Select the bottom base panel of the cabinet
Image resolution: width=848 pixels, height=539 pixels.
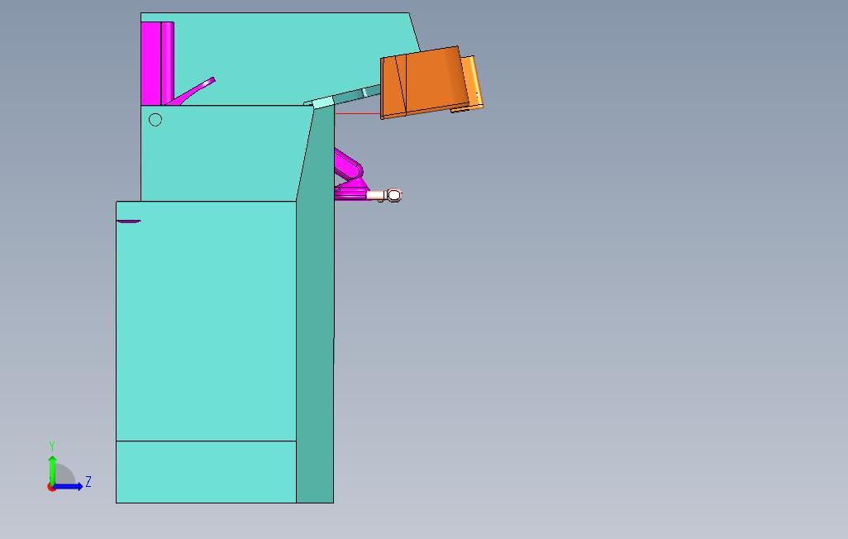click(206, 472)
